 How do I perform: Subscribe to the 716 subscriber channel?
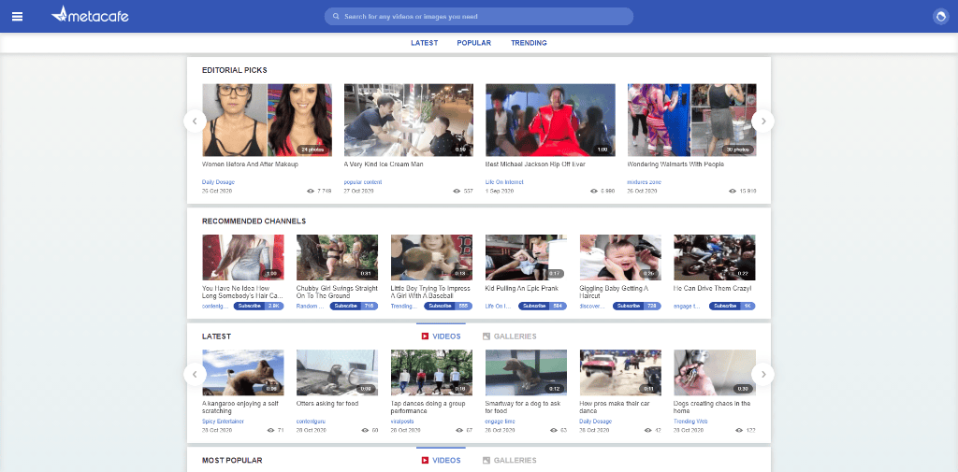(x=353, y=306)
